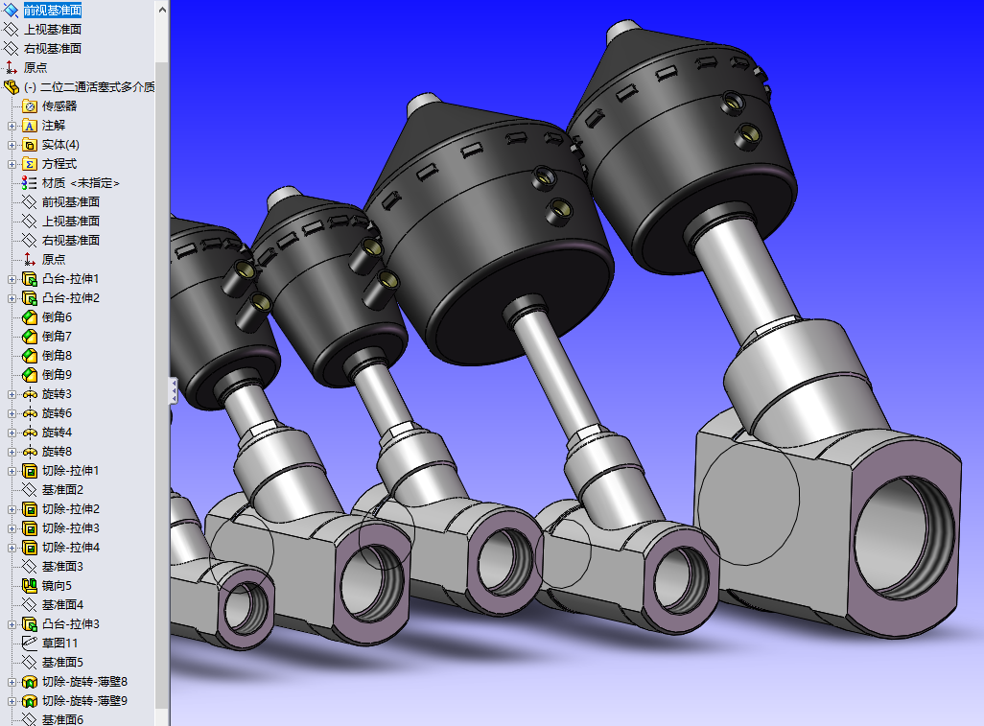The image size is (984, 726).
Task: Click the feature tree scroll-up arrow
Action: [x=162, y=10]
